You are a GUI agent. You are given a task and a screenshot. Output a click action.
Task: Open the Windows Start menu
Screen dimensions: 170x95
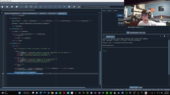pos(20,93)
